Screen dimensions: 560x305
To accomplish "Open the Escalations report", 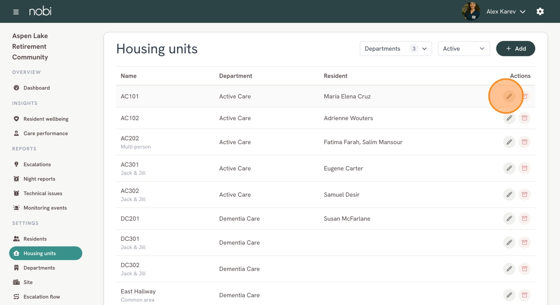I will click(45, 164).
